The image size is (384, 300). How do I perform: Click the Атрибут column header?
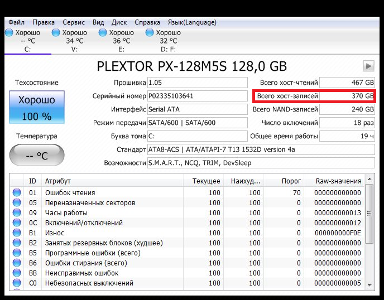tap(112, 181)
